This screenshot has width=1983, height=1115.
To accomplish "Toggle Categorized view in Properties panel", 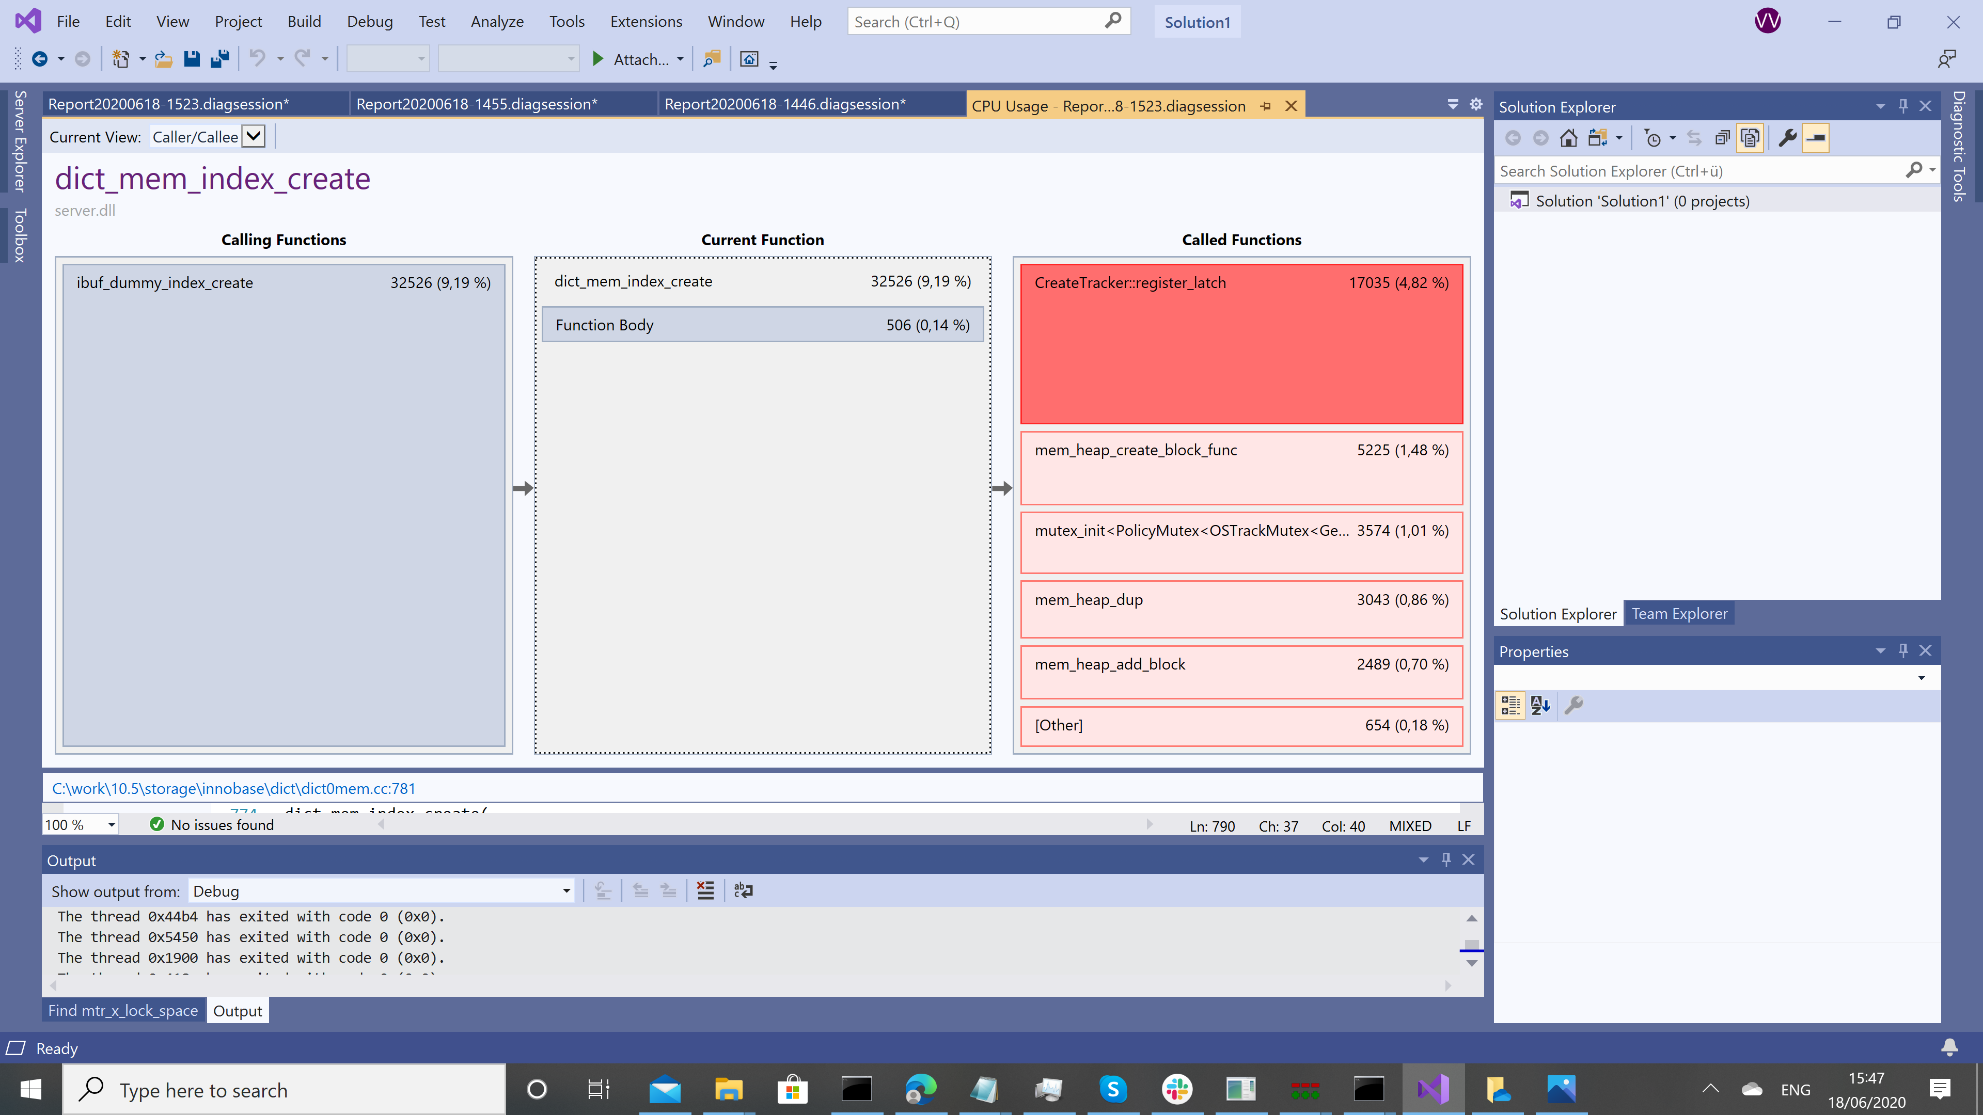I will pyautogui.click(x=1510, y=705).
